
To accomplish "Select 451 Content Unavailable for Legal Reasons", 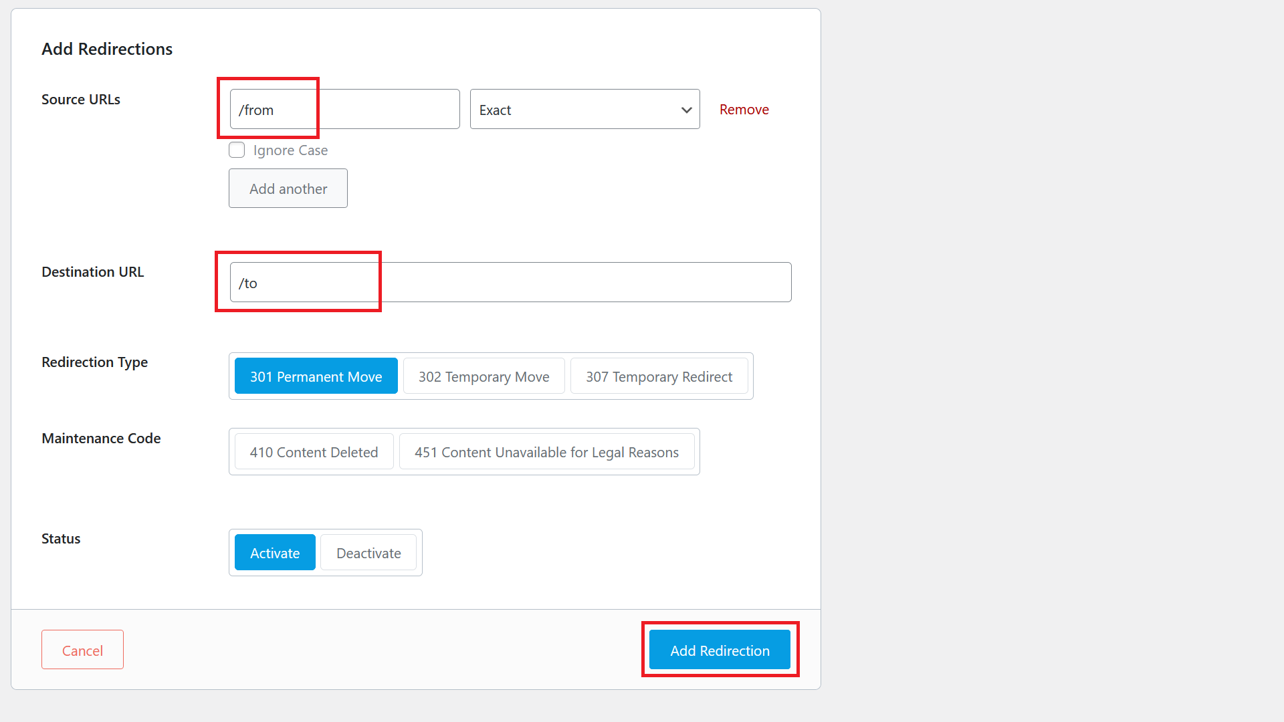I will [547, 452].
